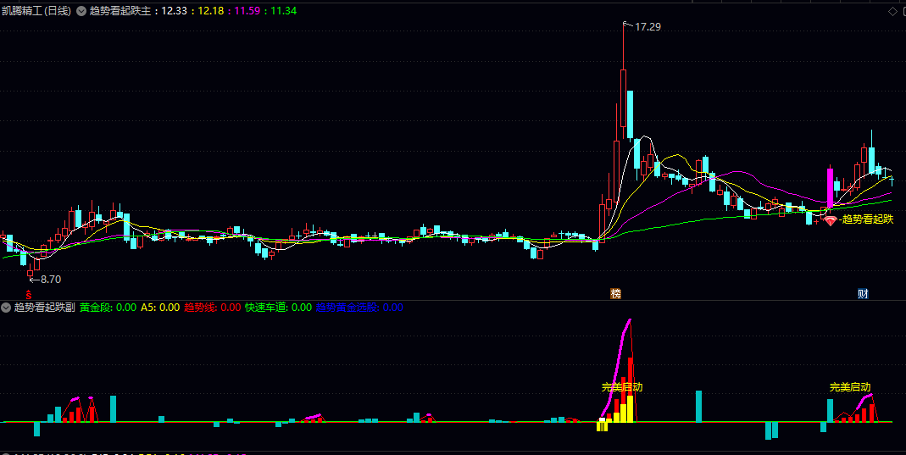Click the A5: 0.00 readout
The width and height of the screenshot is (906, 455).
pyautogui.click(x=160, y=308)
